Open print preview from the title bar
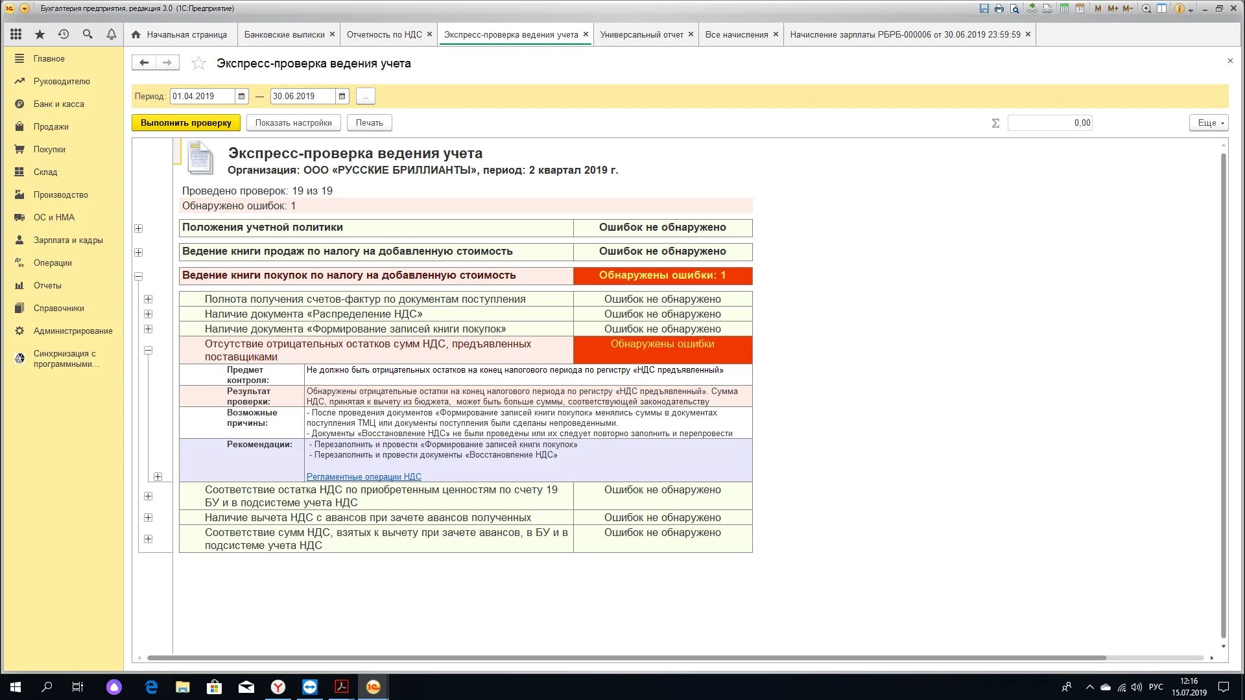This screenshot has height=700, width=1245. click(x=1015, y=8)
